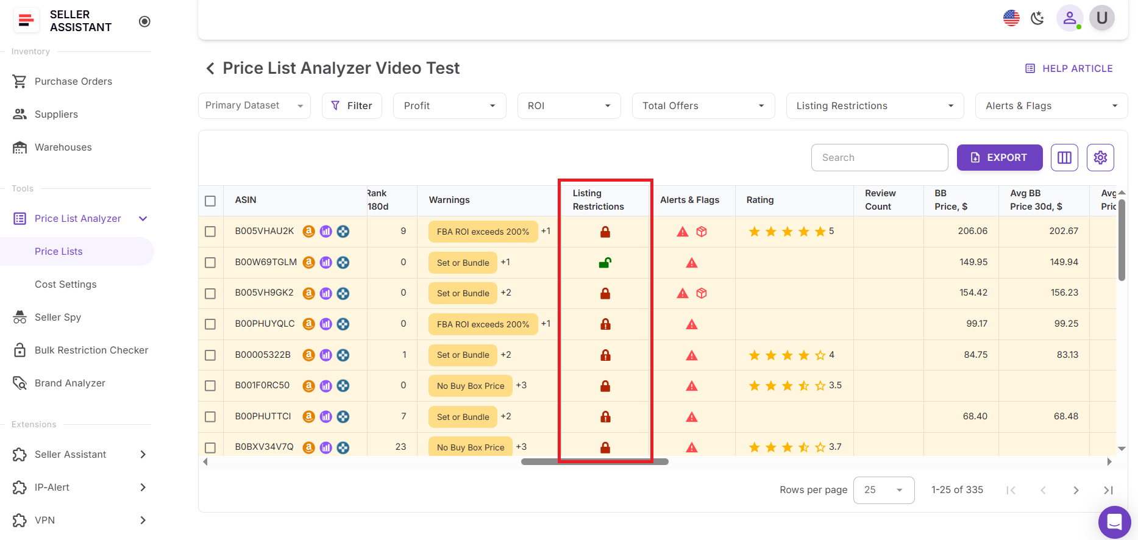Click the horizontal table scrollbar

point(594,462)
